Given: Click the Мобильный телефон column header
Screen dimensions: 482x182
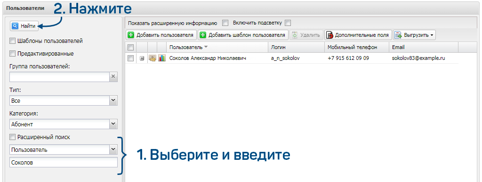Looking at the screenshot, I should pyautogui.click(x=357, y=47).
